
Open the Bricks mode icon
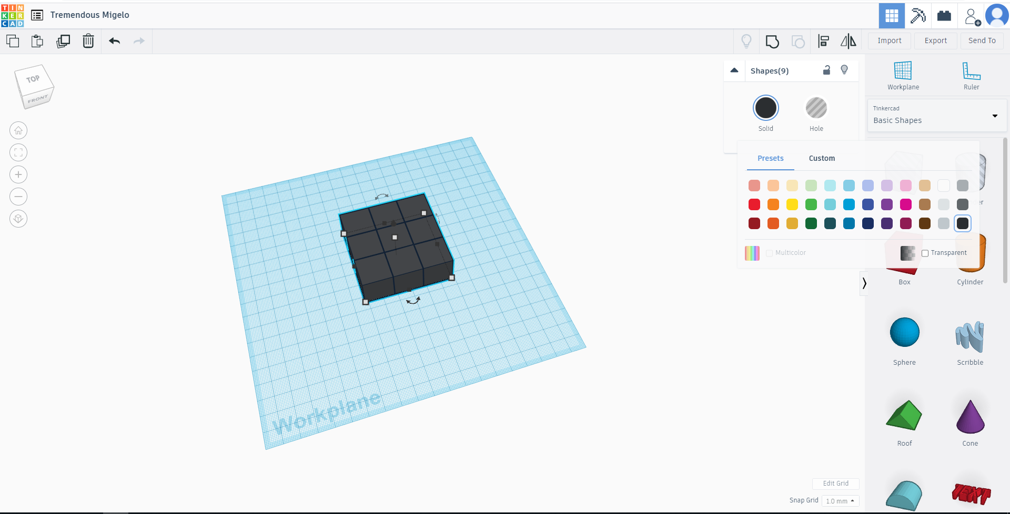(x=944, y=16)
